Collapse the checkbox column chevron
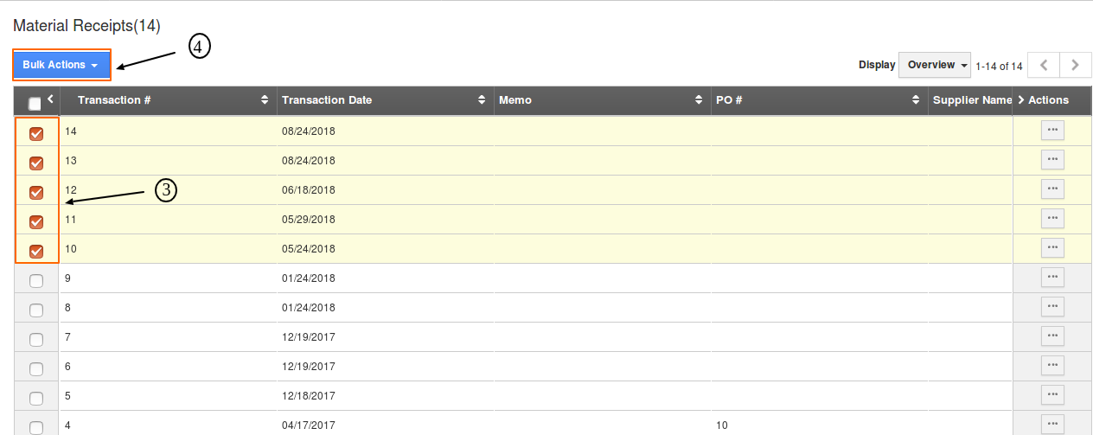Viewport: 1093px width, 435px height. 50,99
